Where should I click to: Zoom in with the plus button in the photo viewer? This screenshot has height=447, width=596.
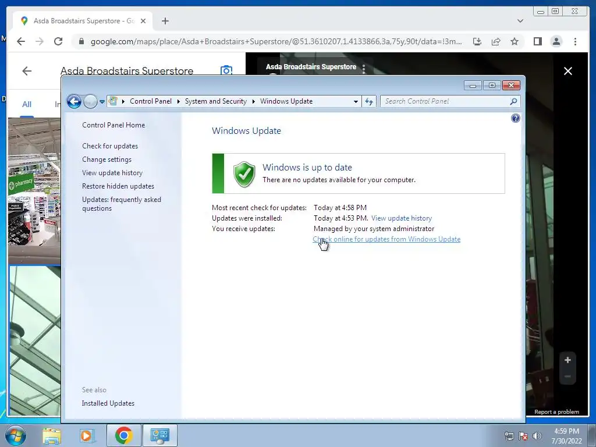(567, 360)
